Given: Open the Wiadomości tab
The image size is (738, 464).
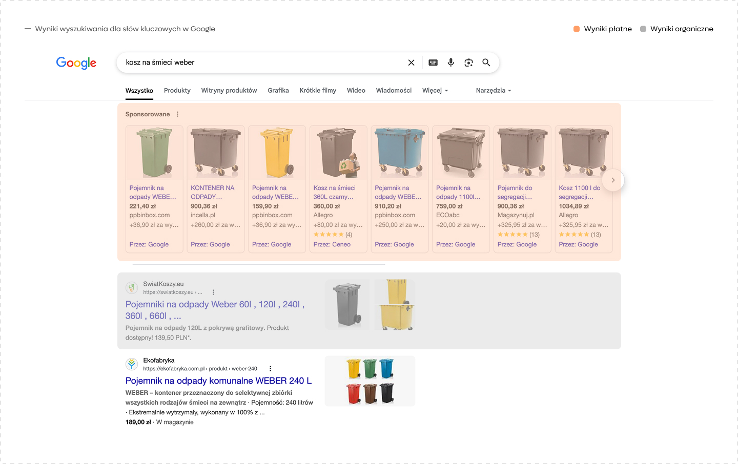Looking at the screenshot, I should [x=394, y=91].
